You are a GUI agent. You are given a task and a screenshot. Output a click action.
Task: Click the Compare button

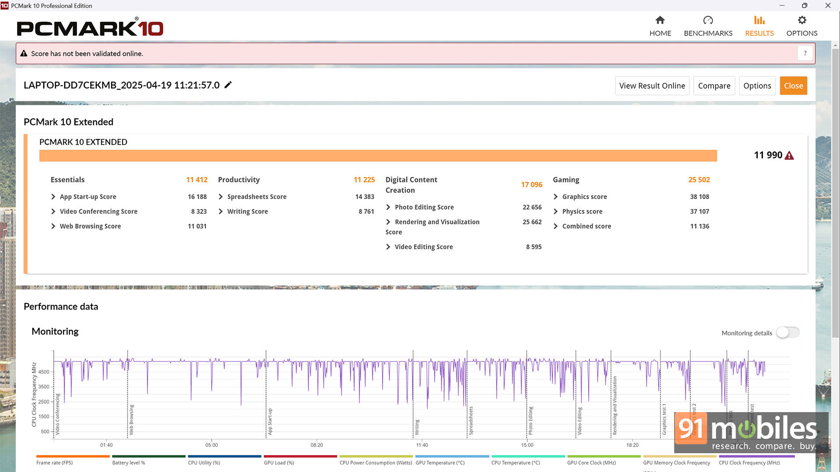[x=714, y=86]
